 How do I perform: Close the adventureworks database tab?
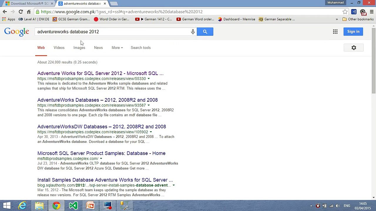(x=105, y=4)
